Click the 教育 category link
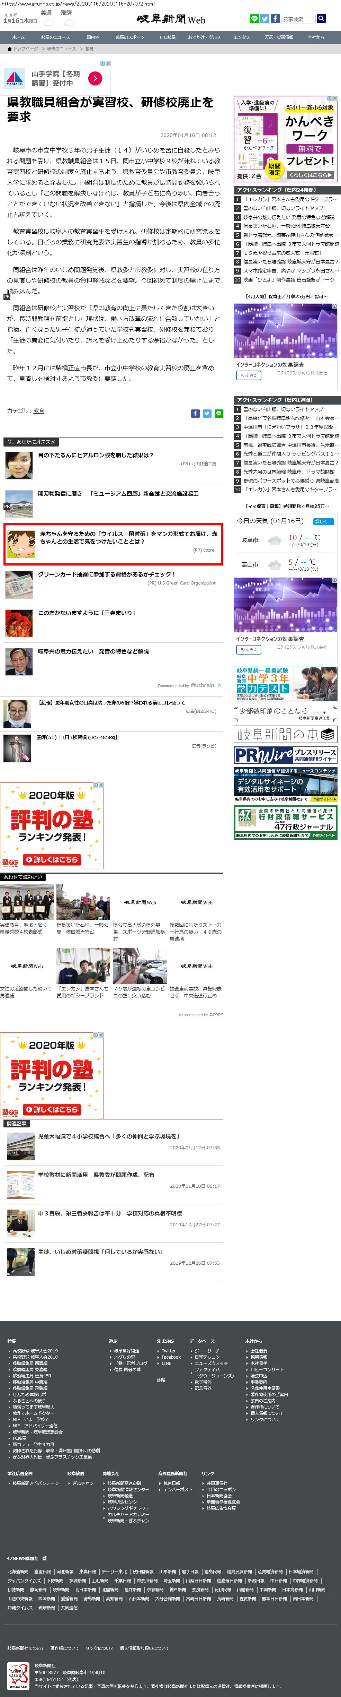341x1697 pixels. click(39, 410)
